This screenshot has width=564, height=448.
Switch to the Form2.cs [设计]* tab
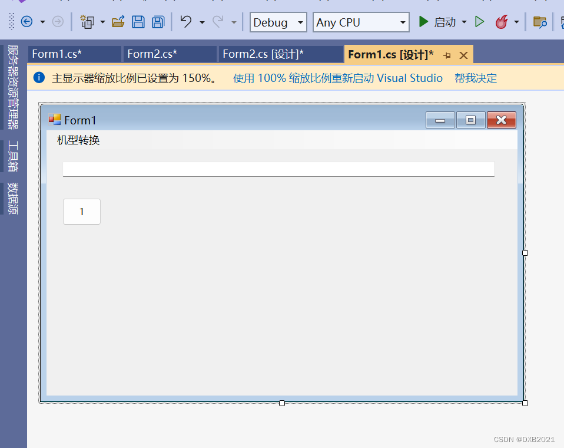tap(281, 54)
